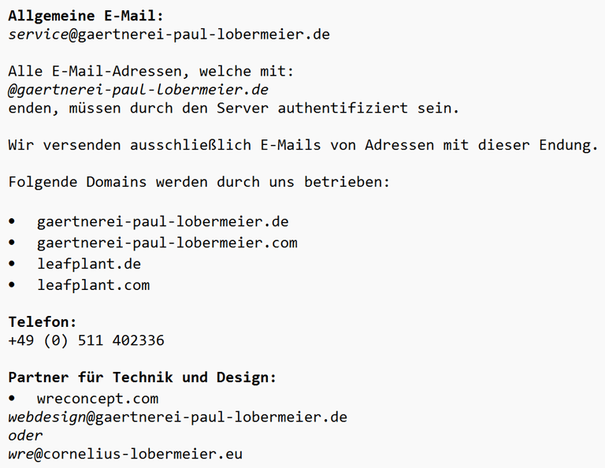Click the line 'Folgende Domains werden durch uns betrieben:'
This screenshot has width=605, height=468.
click(x=199, y=182)
